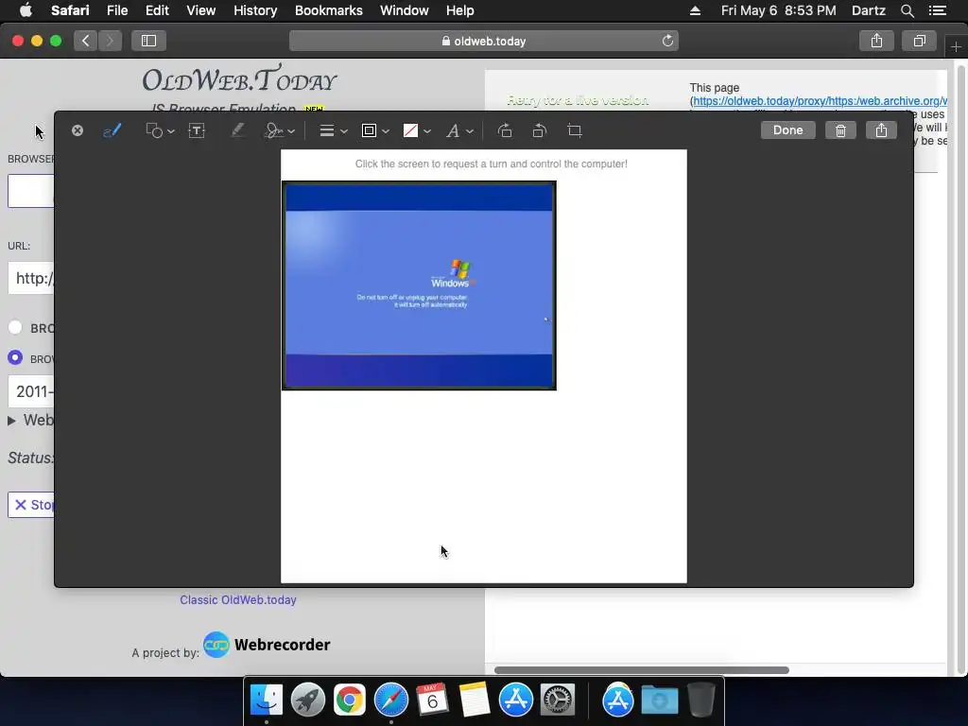Open System Preferences from the Dock
The height and width of the screenshot is (726, 968).
click(x=558, y=700)
